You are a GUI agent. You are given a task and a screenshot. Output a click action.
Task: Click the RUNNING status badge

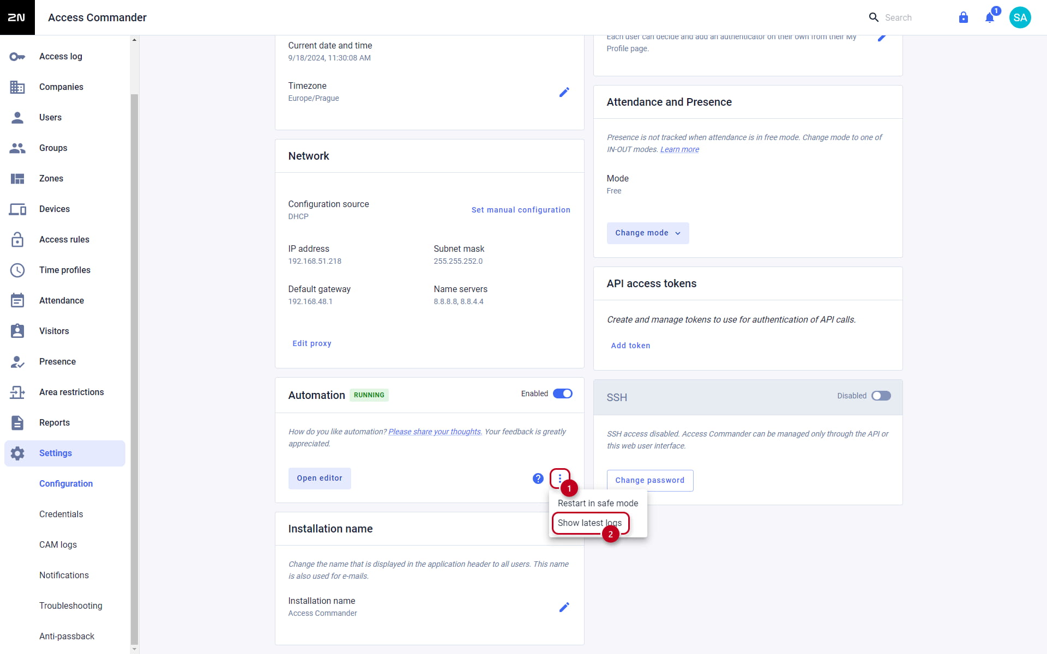point(369,395)
